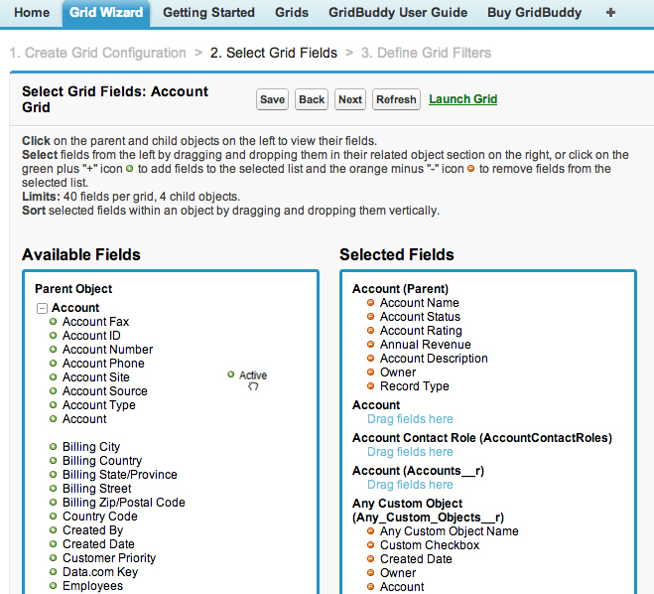Click the Refresh button
Viewport: 654px width, 594px height.
(396, 99)
